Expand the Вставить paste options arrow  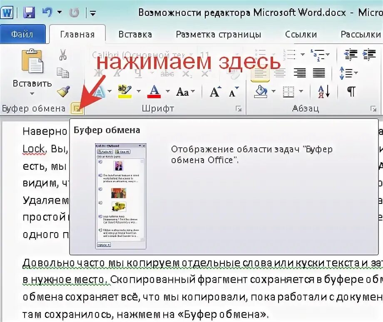pos(32,94)
